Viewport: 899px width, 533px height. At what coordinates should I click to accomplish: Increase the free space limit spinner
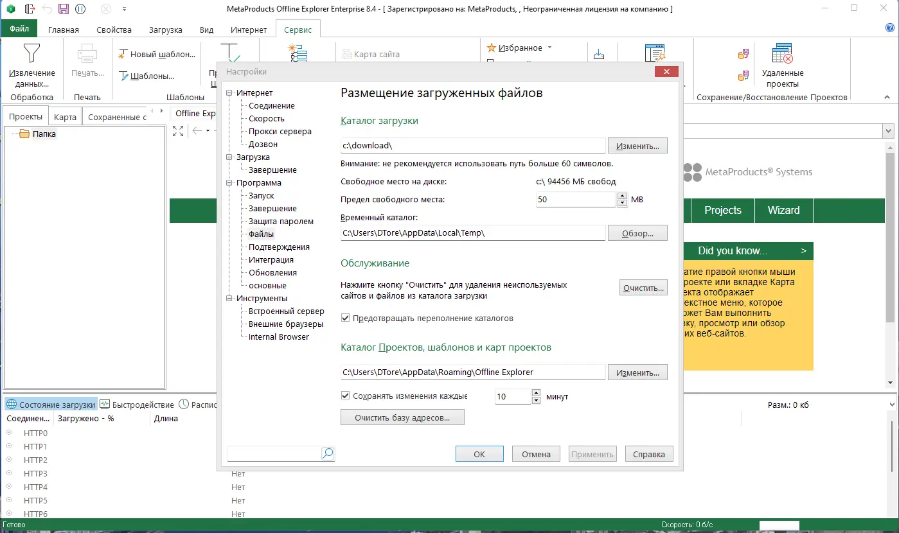click(621, 196)
